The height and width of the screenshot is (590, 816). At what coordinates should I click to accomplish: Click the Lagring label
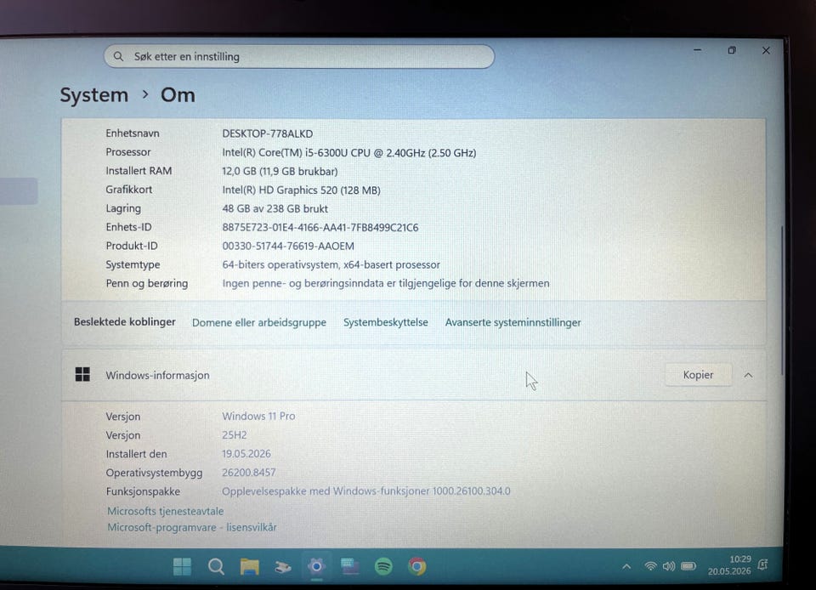[x=122, y=208]
